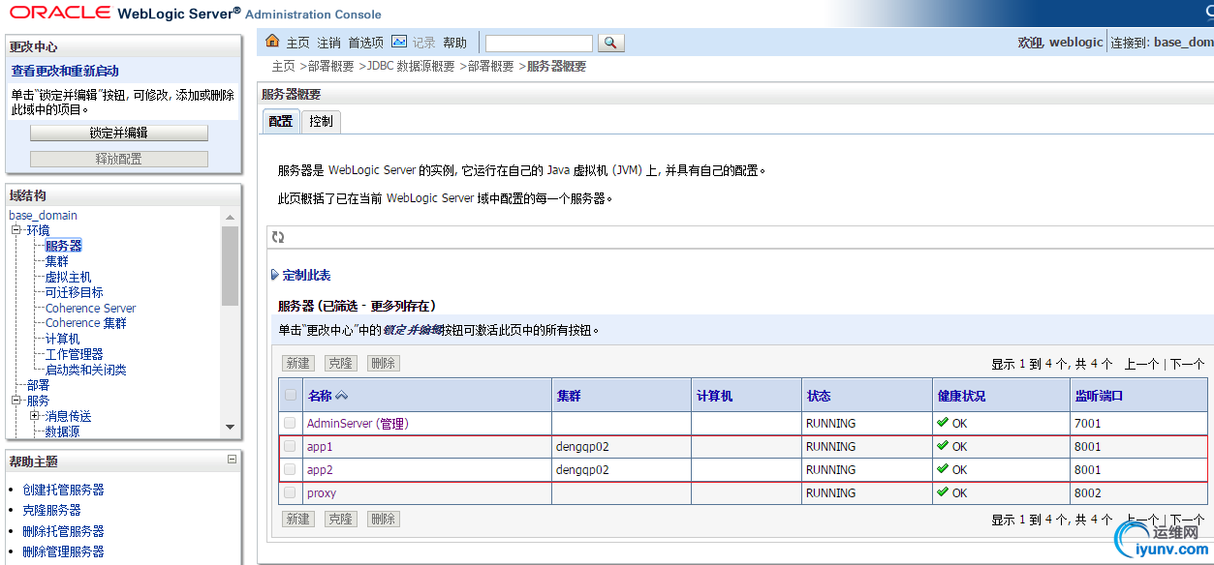Open 帮助 in the toolbar
Viewport: 1214px width, 565px height.
point(454,43)
